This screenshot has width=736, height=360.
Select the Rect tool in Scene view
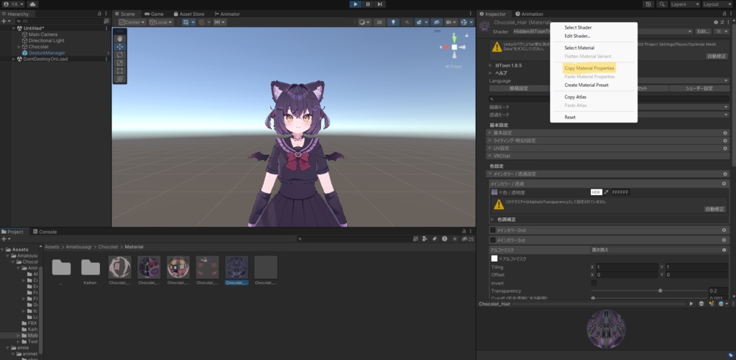tap(120, 71)
